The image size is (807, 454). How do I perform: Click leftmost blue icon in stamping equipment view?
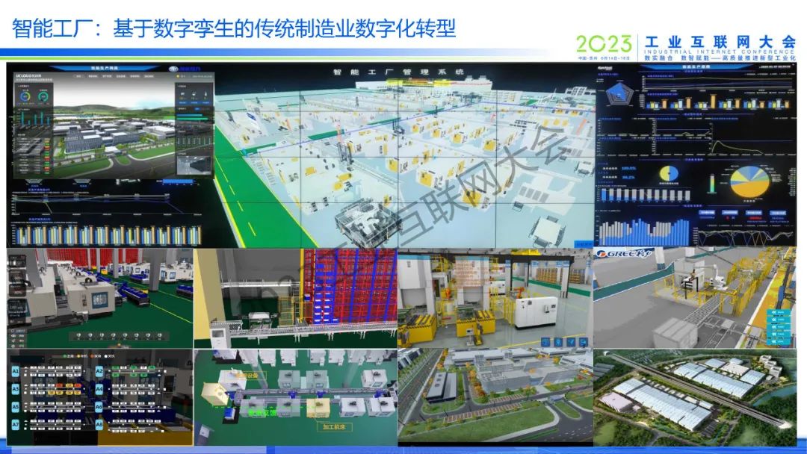pos(545,341)
